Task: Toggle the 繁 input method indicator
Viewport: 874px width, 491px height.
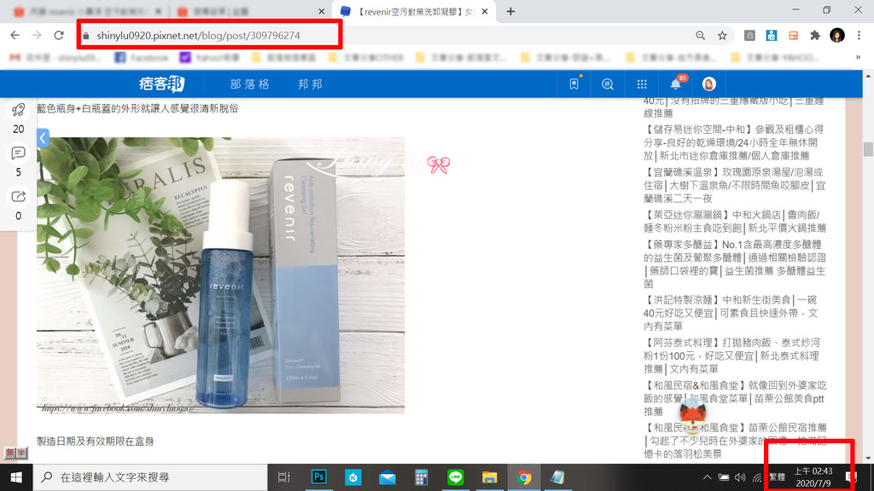Action: coord(777,477)
